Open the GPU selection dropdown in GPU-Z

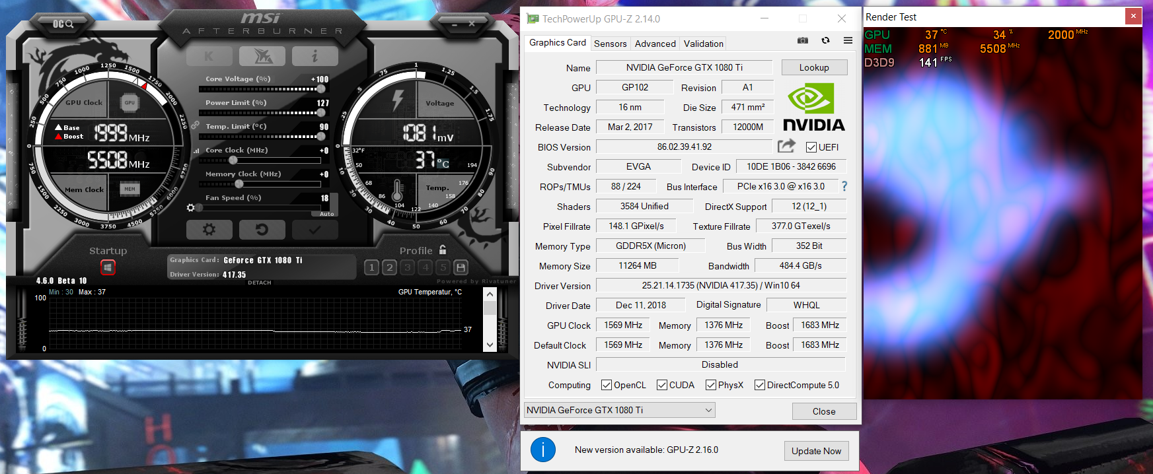pos(620,410)
